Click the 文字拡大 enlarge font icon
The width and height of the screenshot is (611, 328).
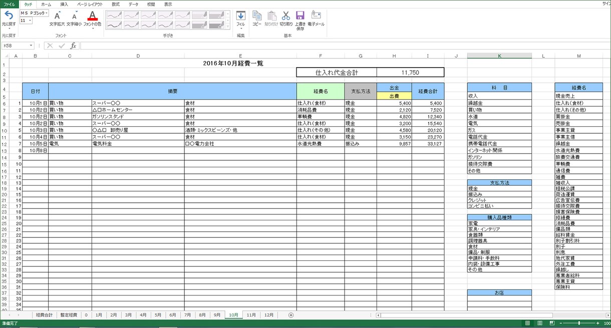point(57,16)
